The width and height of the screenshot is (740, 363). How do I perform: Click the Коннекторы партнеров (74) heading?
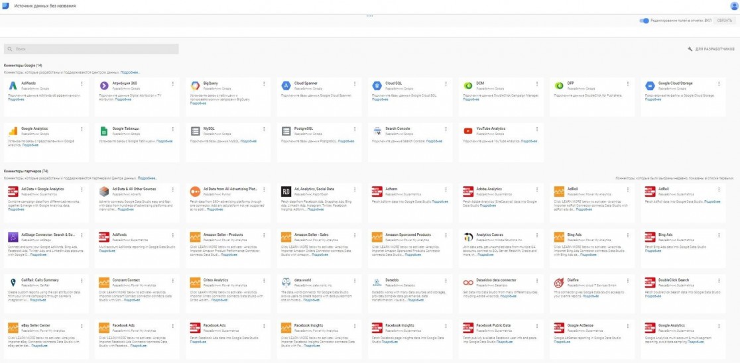tap(26, 171)
